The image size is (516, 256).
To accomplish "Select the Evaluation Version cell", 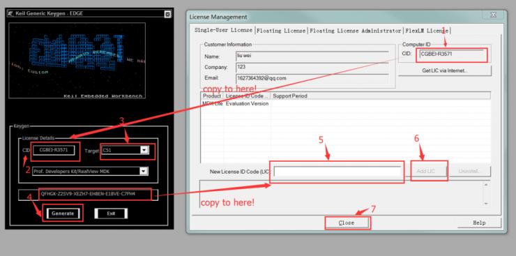I will [x=247, y=104].
